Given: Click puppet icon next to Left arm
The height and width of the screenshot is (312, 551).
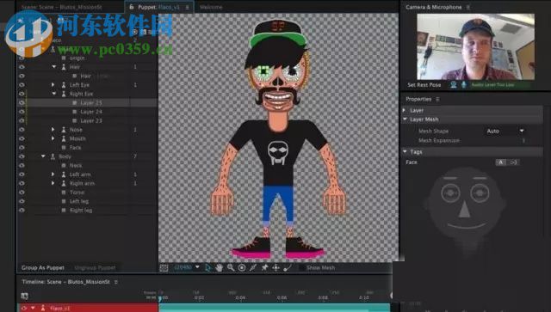Looking at the screenshot, I should (64, 174).
